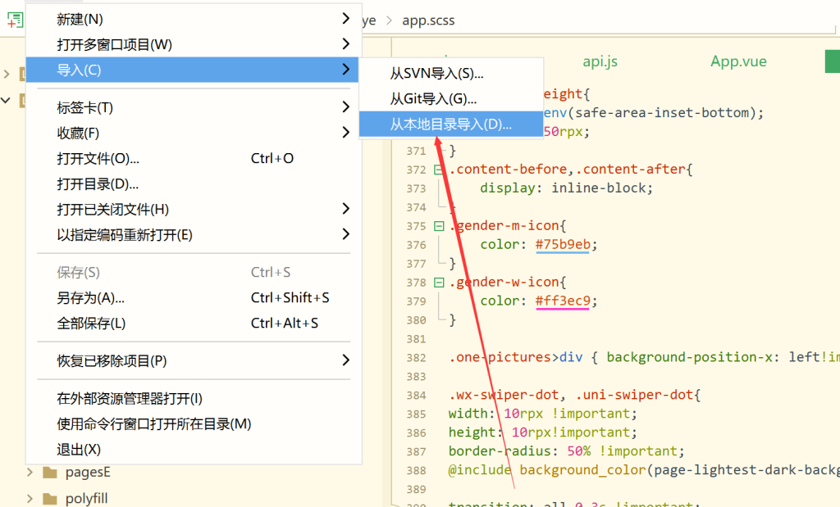Click the pagesE folder icon
The width and height of the screenshot is (840, 507).
(x=51, y=473)
